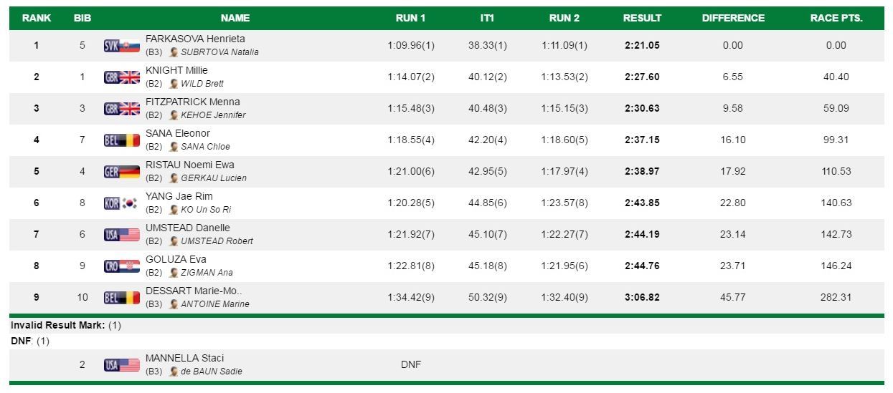The image size is (893, 393).
Task: Open Dessart Marie-Mo.. athlete entry
Action: 194,291
